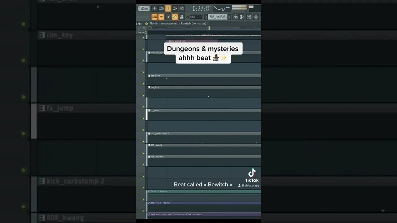Image resolution: width=397 pixels, height=223 pixels.
Task: Open clip menu icon of 808_bwang
Action: tap(149, 145)
